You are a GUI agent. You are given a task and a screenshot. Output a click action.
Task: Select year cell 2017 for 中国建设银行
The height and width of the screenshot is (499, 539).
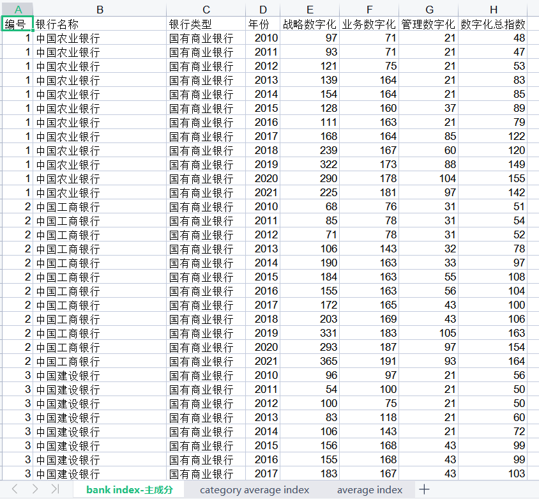pyautogui.click(x=262, y=474)
